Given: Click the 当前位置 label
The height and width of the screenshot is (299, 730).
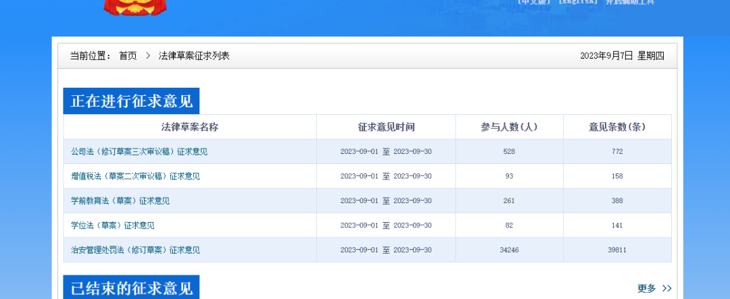Looking at the screenshot, I should coord(91,56).
